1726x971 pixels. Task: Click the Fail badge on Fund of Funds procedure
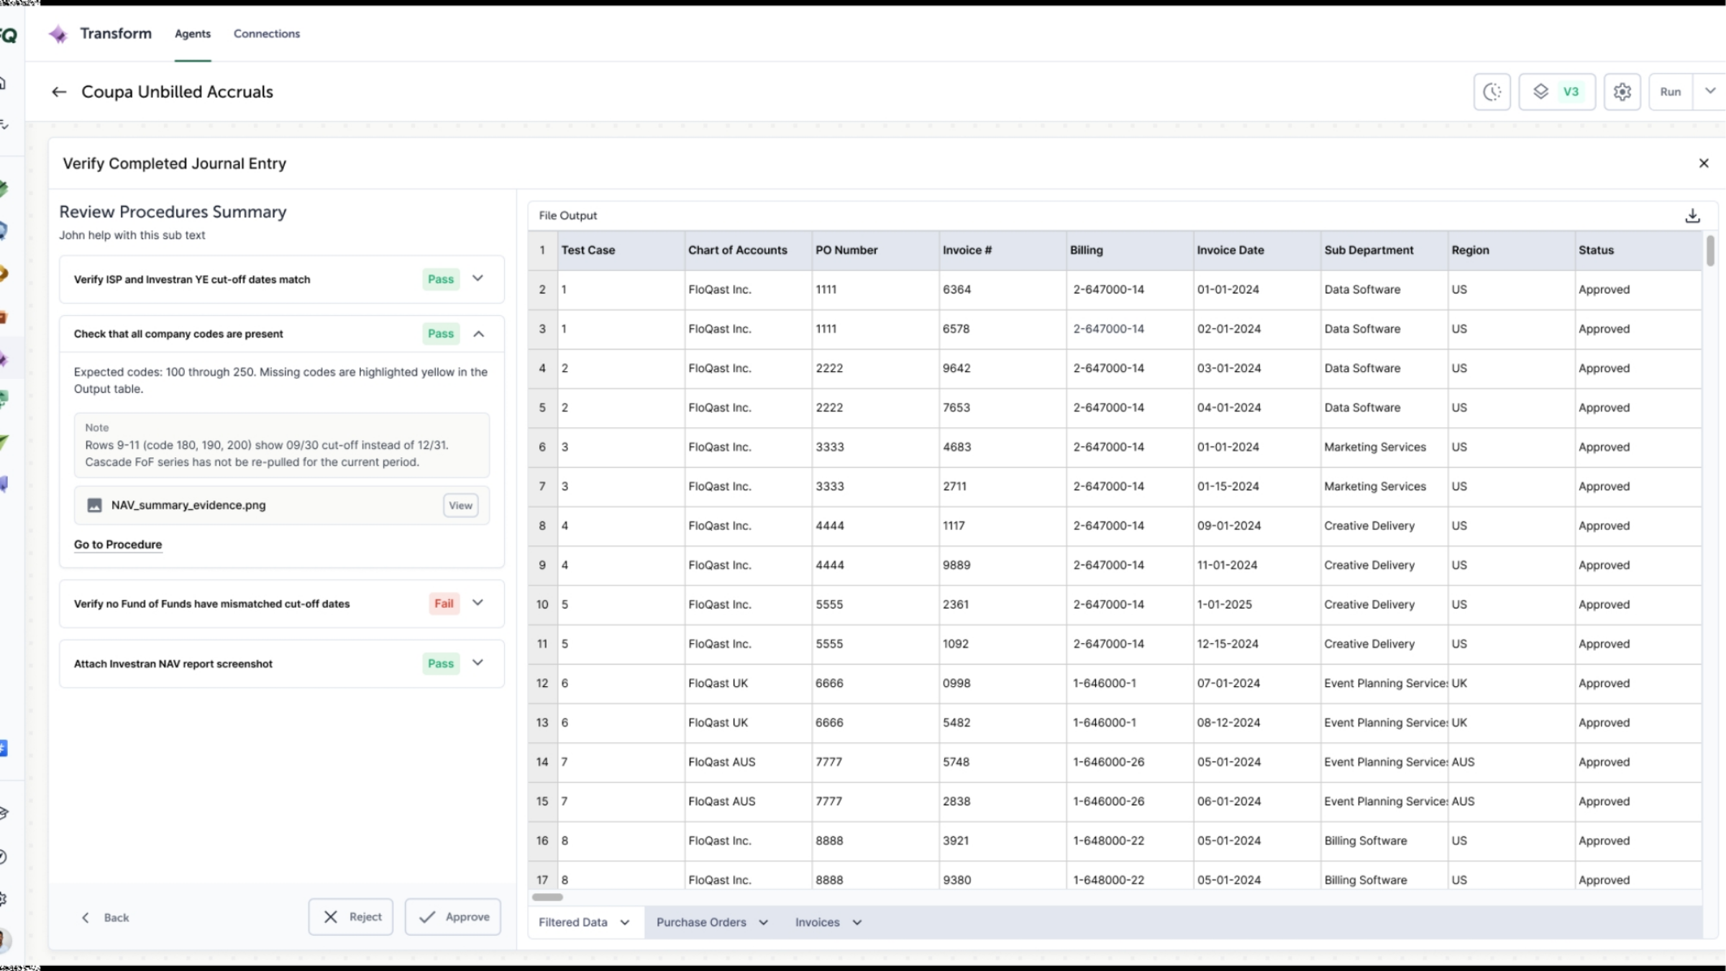coord(444,603)
